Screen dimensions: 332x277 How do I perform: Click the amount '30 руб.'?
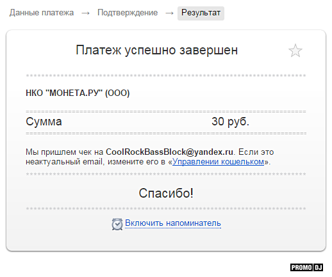click(x=230, y=122)
